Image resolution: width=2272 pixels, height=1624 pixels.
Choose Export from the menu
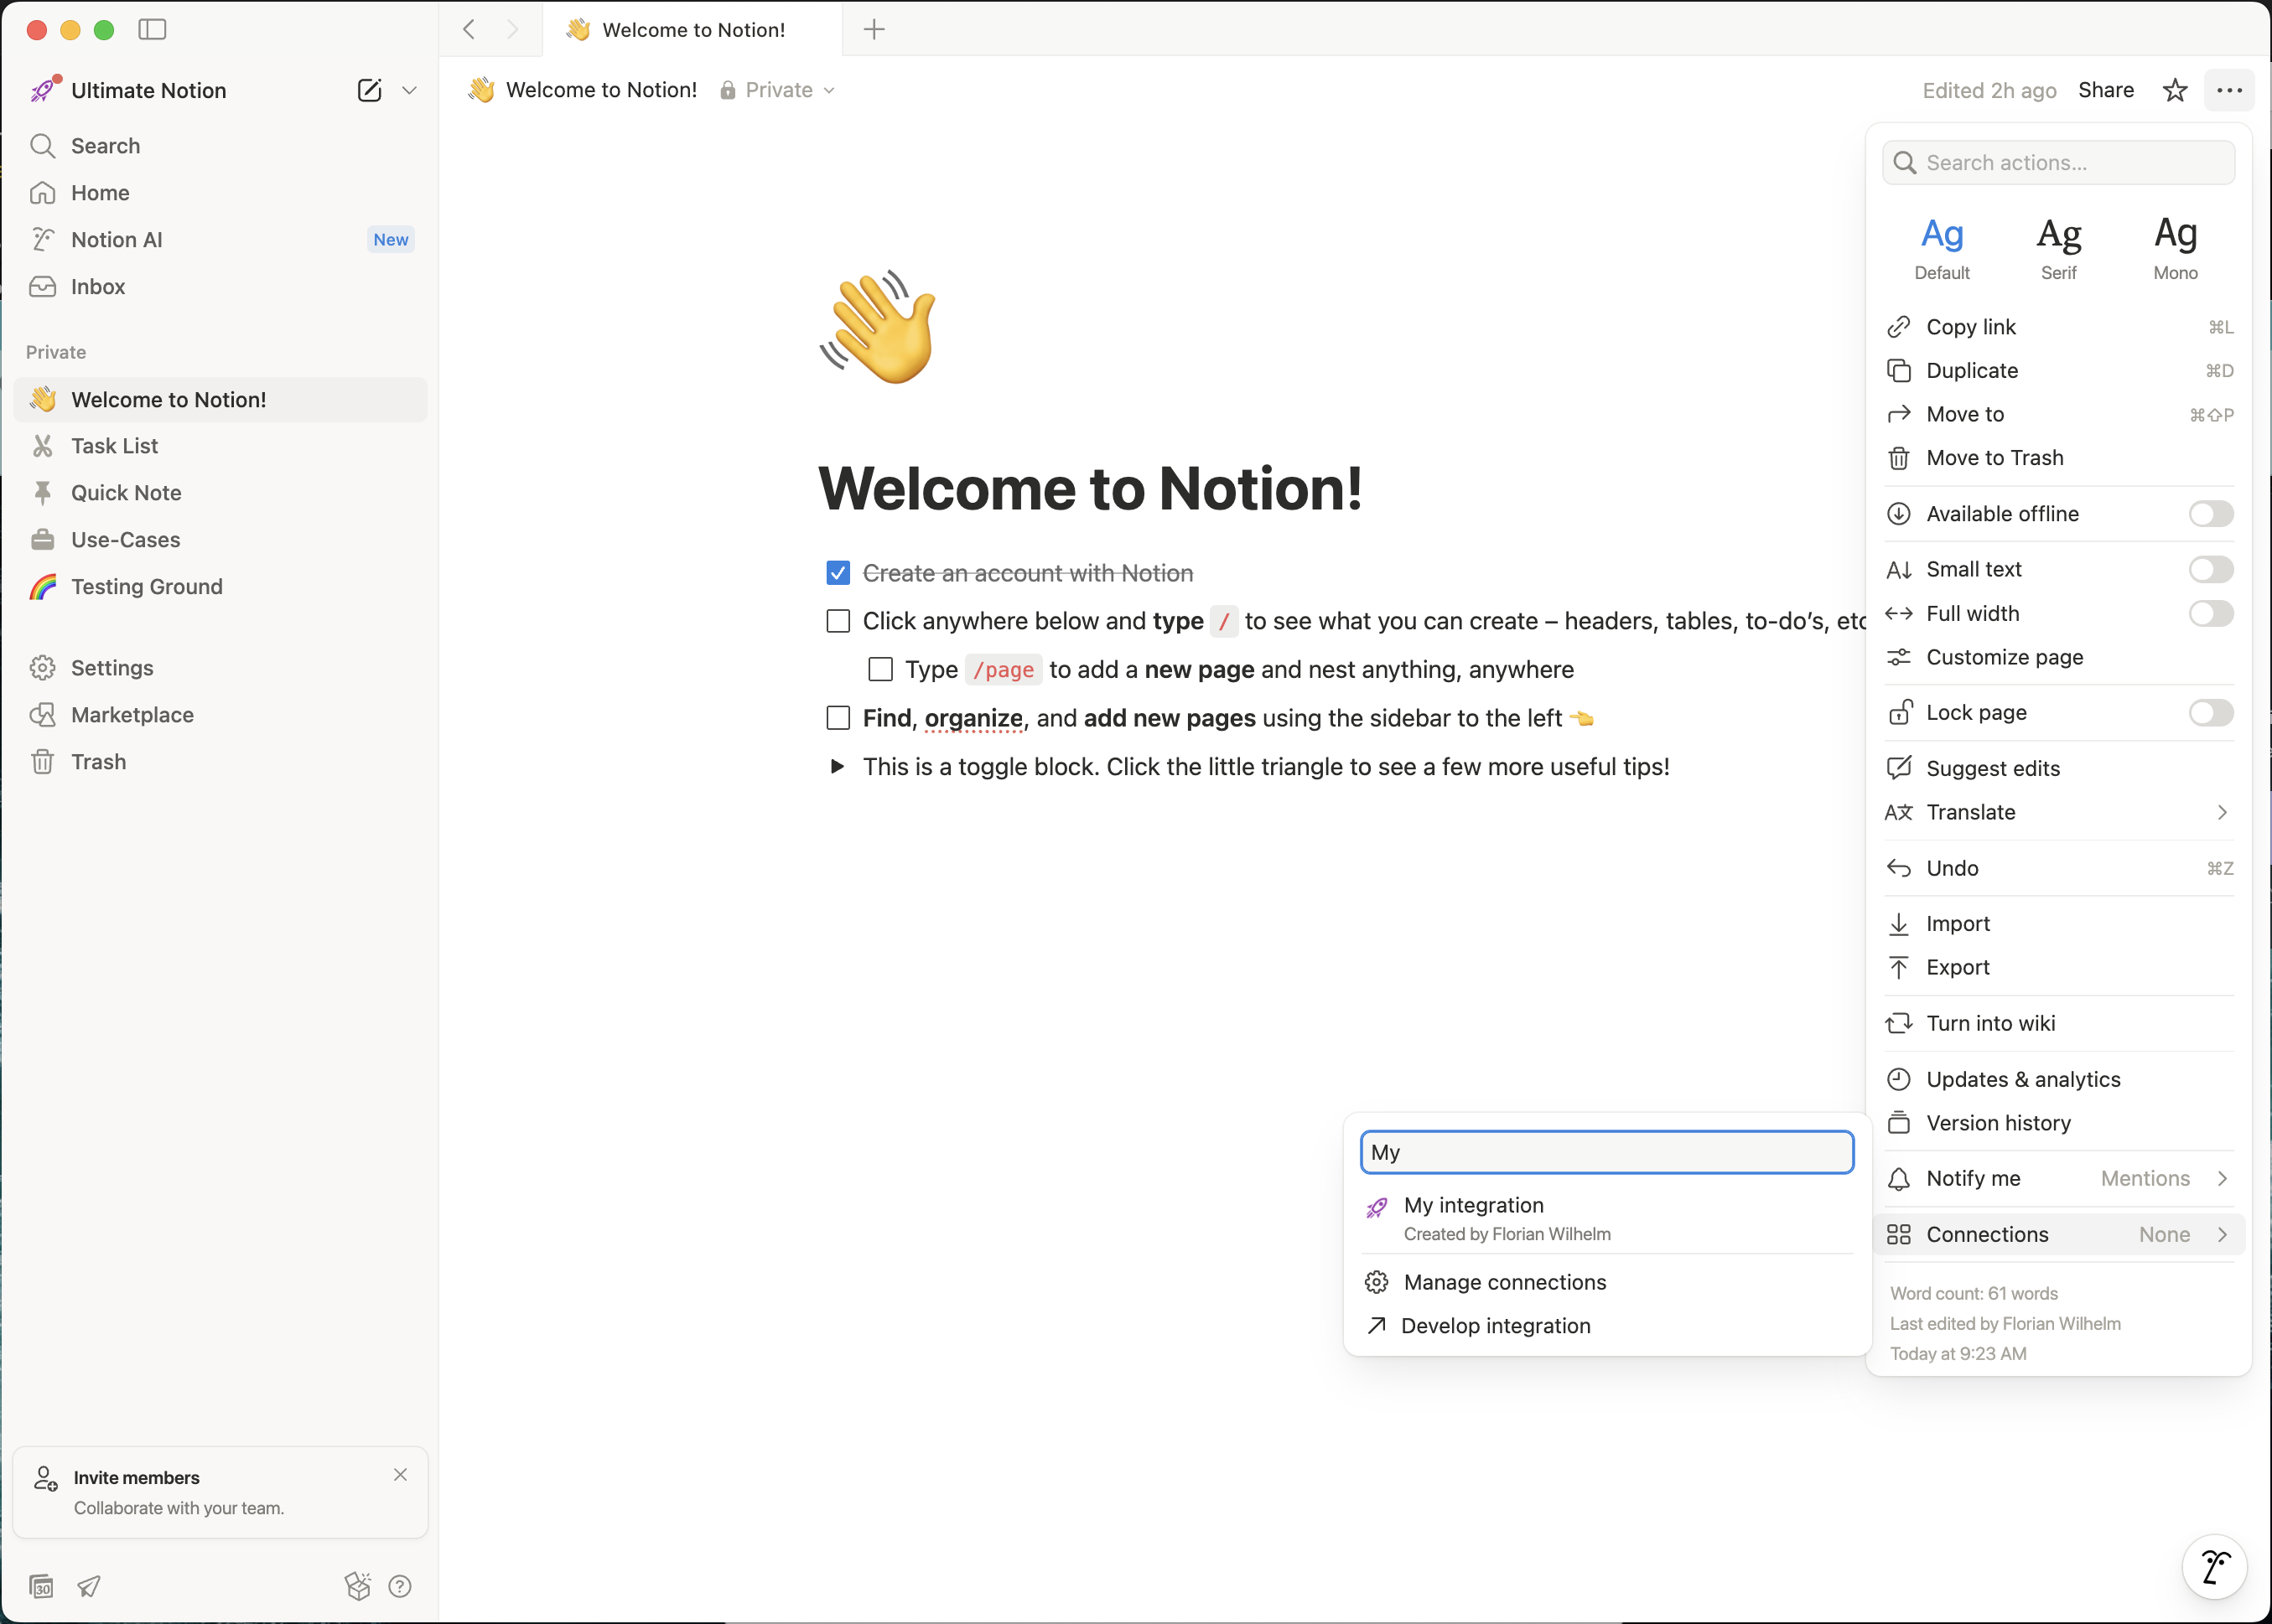2059,968
